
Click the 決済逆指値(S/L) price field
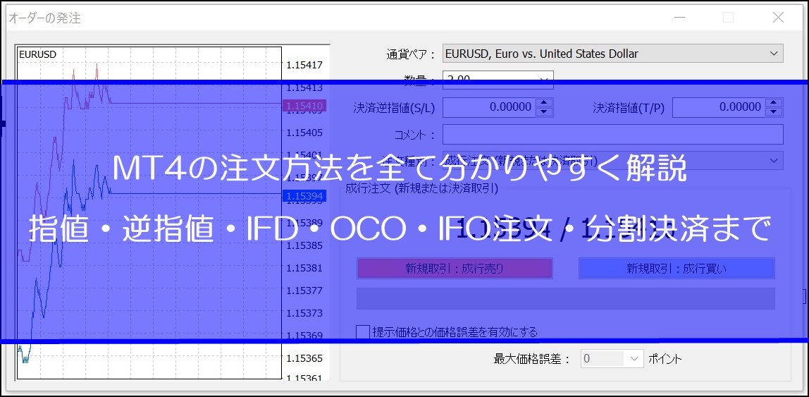coord(489,107)
